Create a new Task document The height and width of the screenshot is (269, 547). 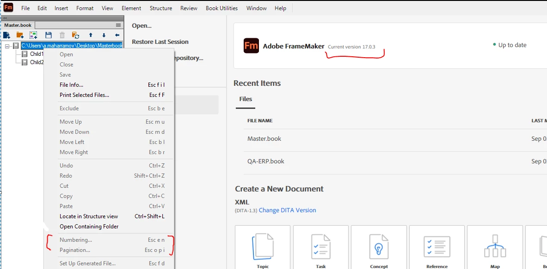pos(320,247)
